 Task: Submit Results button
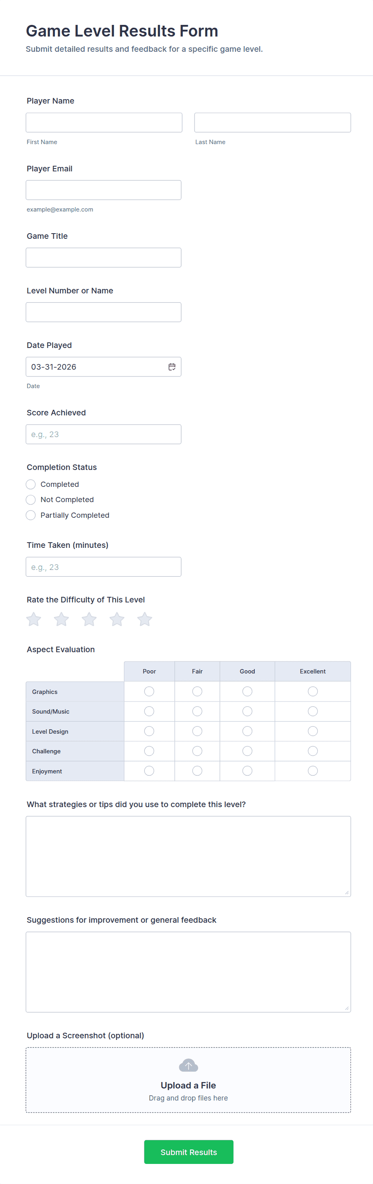point(189,1152)
